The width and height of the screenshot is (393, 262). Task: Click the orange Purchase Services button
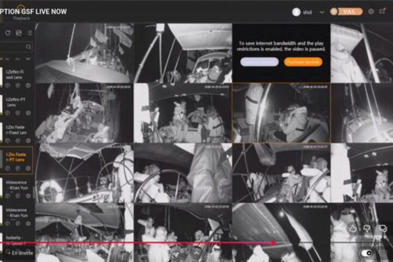[303, 62]
